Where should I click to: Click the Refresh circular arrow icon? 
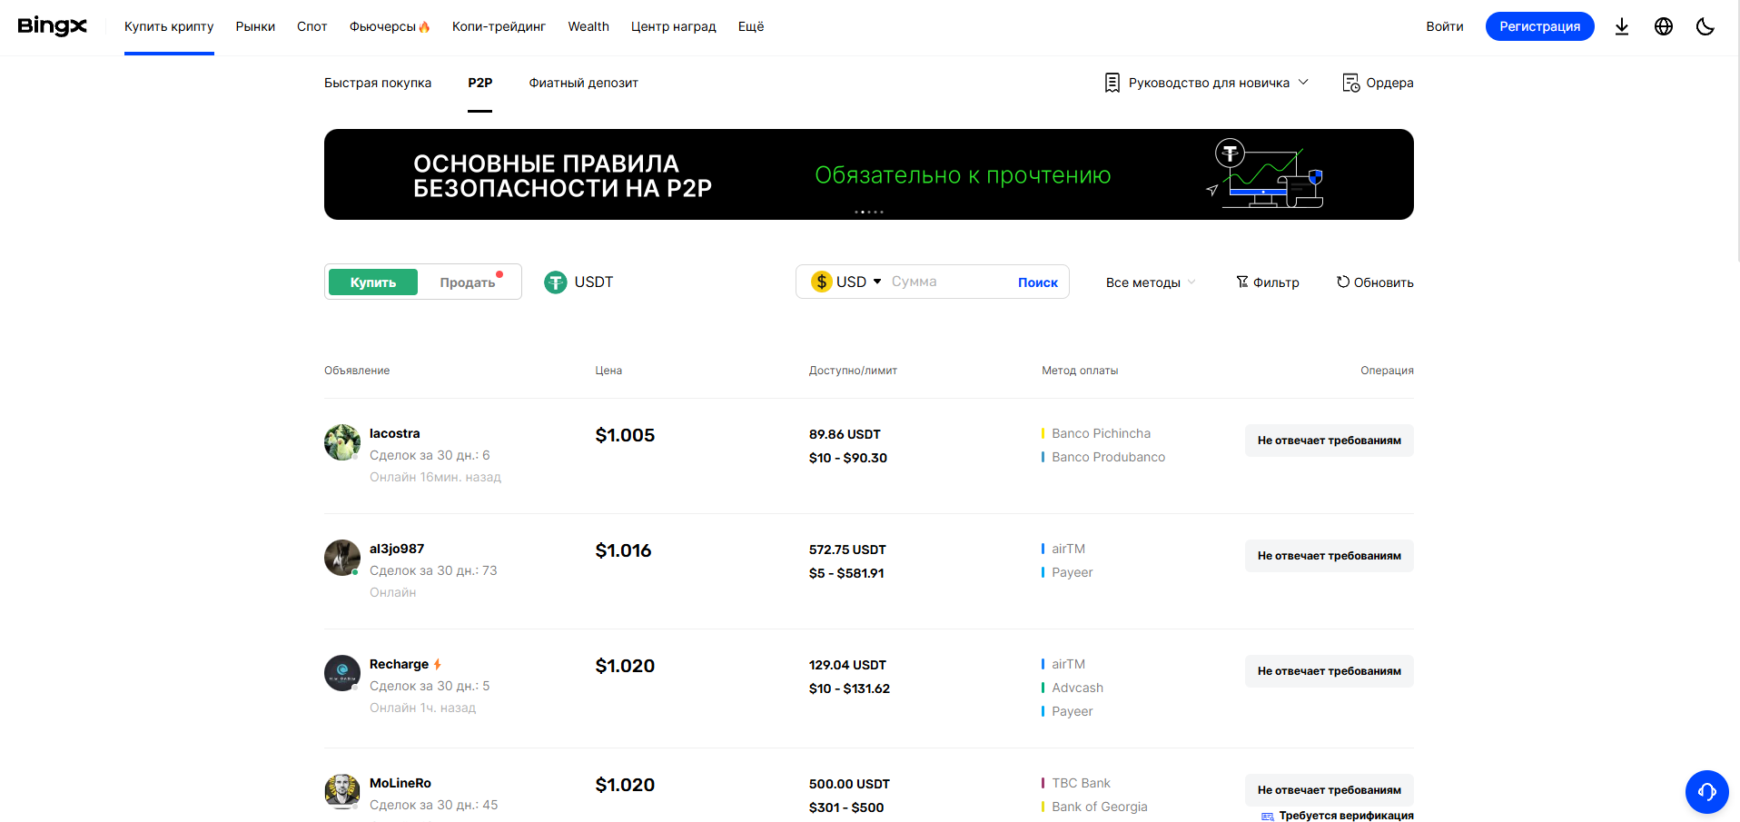coord(1343,282)
